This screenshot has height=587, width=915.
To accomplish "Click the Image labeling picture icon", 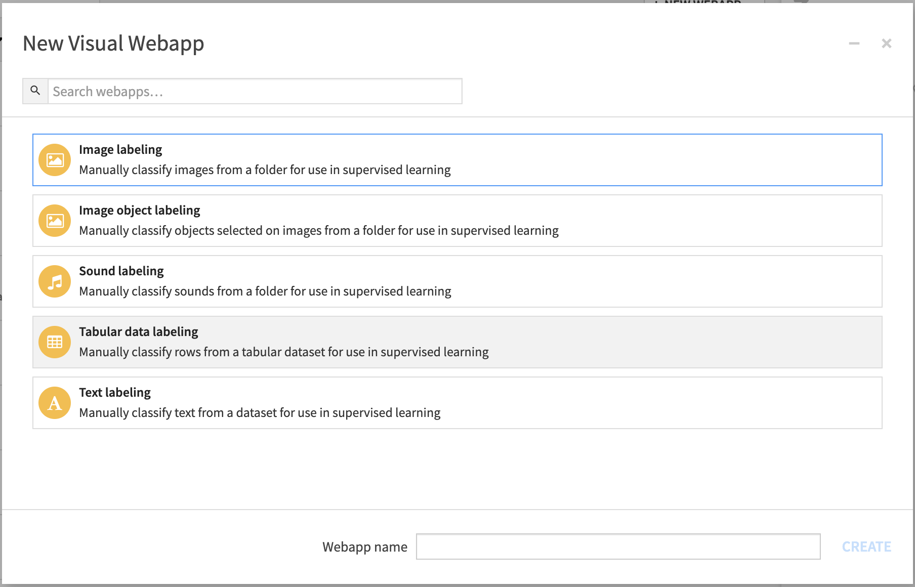I will click(x=55, y=160).
